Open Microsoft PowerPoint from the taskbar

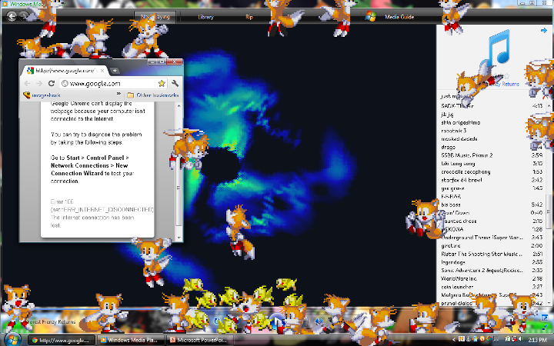point(200,339)
